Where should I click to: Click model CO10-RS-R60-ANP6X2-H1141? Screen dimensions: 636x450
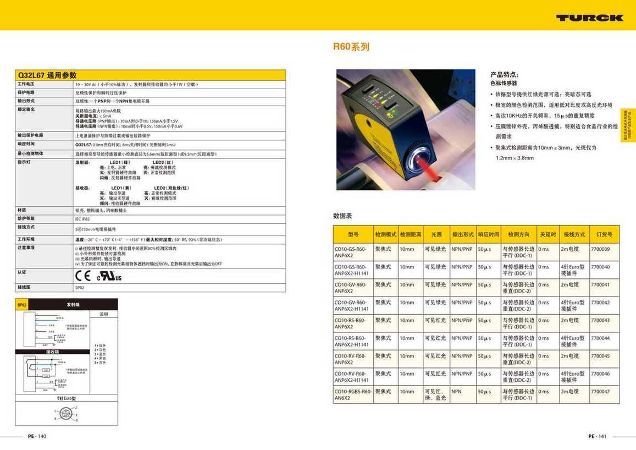[x=352, y=342]
